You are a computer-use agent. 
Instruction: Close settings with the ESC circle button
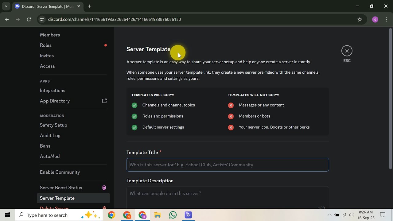(x=347, y=51)
